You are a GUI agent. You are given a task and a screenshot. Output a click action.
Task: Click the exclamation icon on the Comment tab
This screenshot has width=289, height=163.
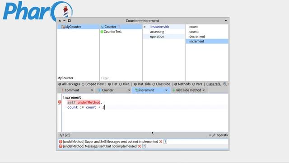[62, 90]
